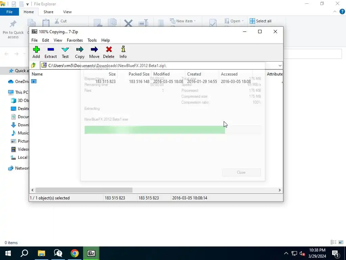
Task: Show hidden system tray icons
Action: [286, 253]
